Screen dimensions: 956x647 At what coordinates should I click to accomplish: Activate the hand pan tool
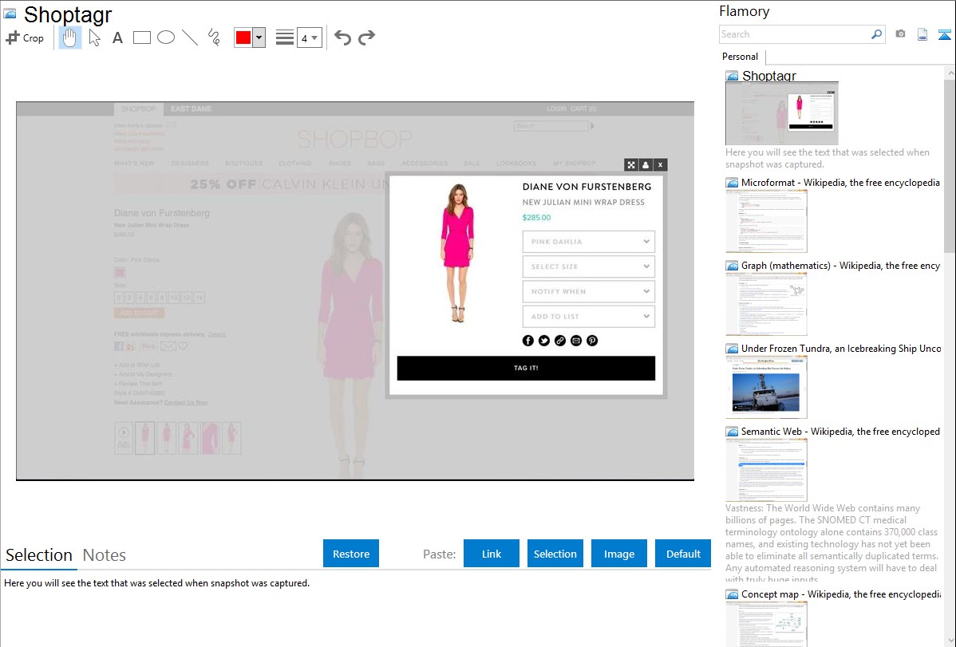pyautogui.click(x=69, y=37)
